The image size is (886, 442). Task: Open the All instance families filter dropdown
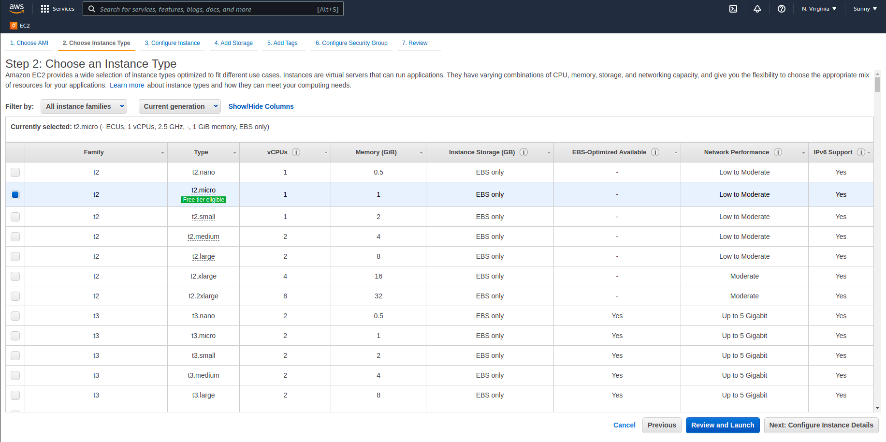coord(84,106)
